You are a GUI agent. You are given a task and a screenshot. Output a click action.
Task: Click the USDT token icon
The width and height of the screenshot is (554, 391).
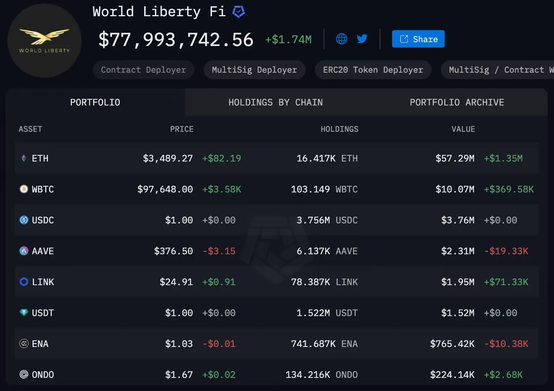tap(24, 313)
